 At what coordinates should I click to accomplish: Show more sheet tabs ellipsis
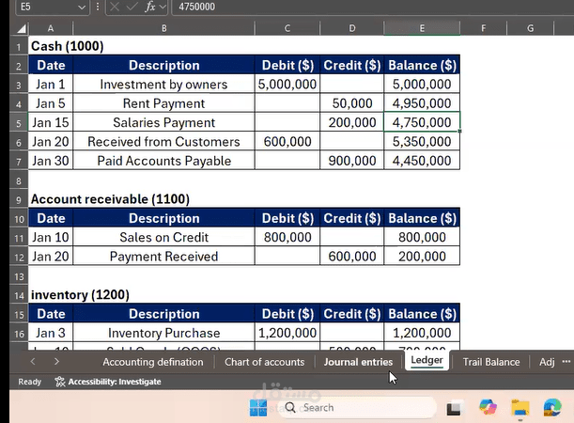[x=566, y=362]
